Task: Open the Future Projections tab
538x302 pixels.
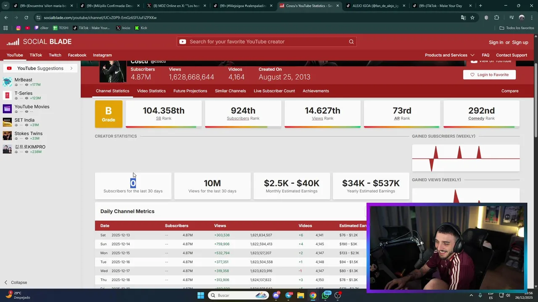Action: coord(190,91)
